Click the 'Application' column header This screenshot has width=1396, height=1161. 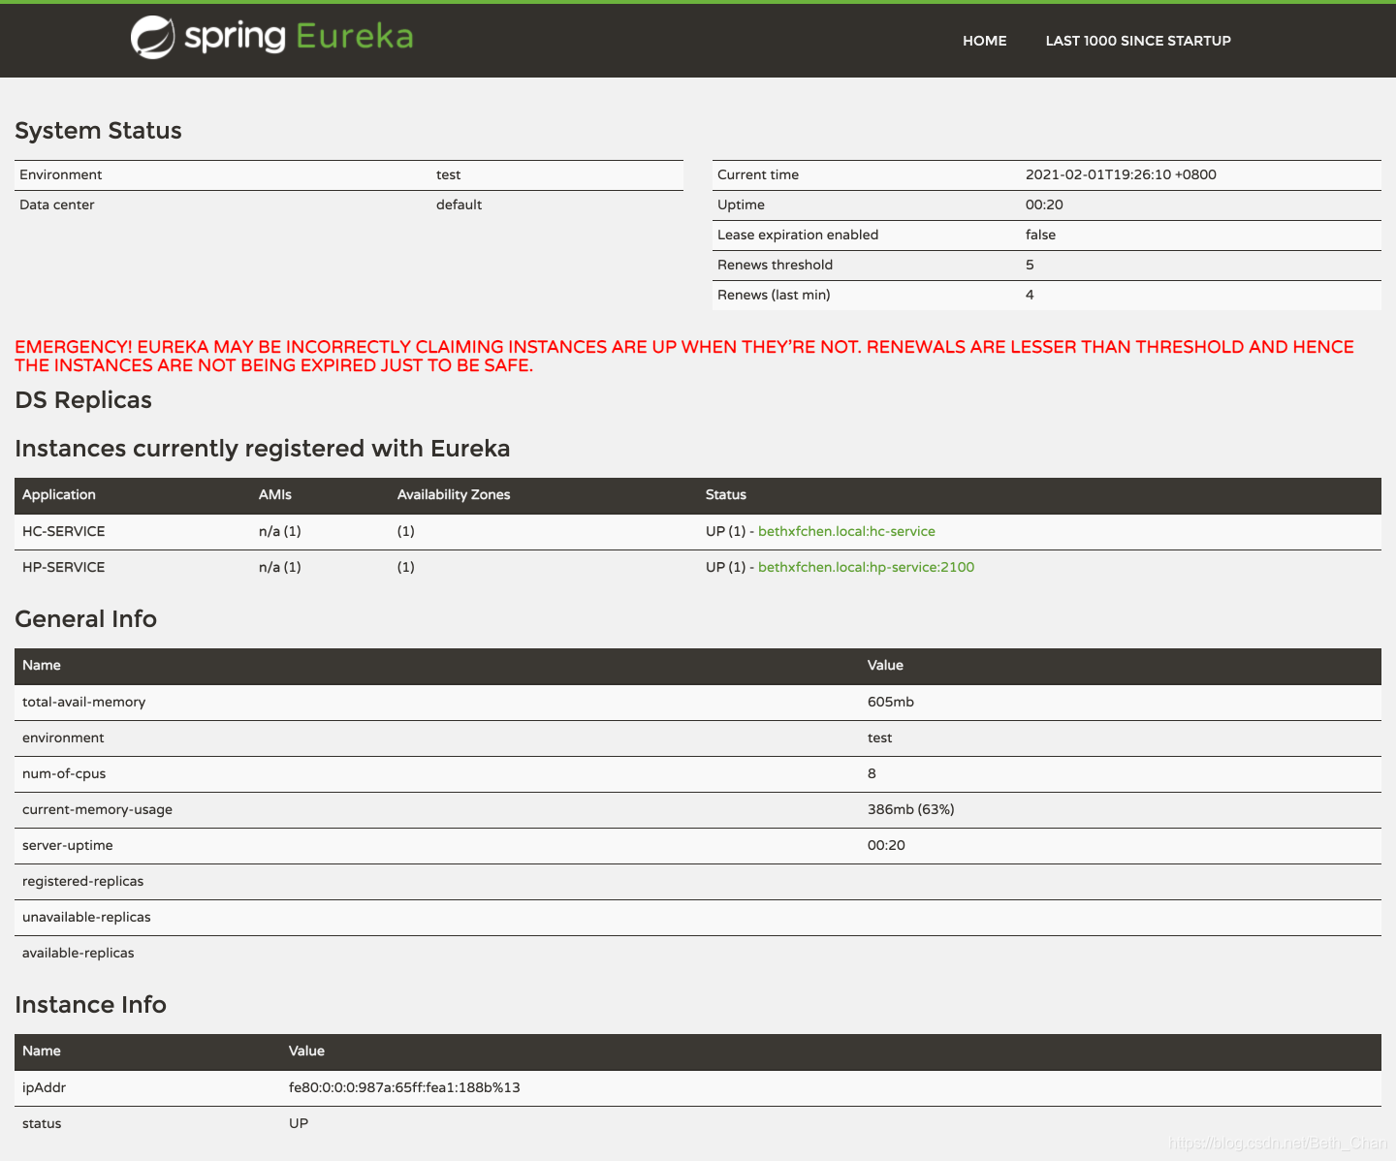tap(59, 494)
